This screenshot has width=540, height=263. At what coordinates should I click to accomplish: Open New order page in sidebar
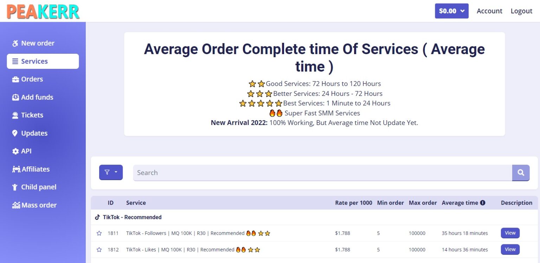tap(38, 43)
